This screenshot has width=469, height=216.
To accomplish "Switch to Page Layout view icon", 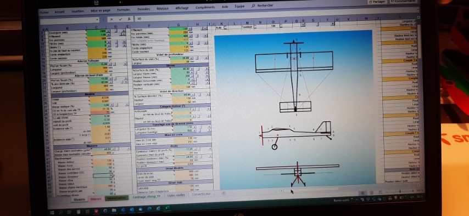I will (x=371, y=192).
